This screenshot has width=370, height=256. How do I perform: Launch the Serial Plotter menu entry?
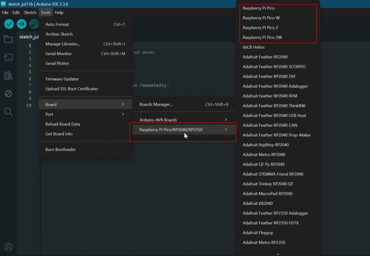pos(85,64)
